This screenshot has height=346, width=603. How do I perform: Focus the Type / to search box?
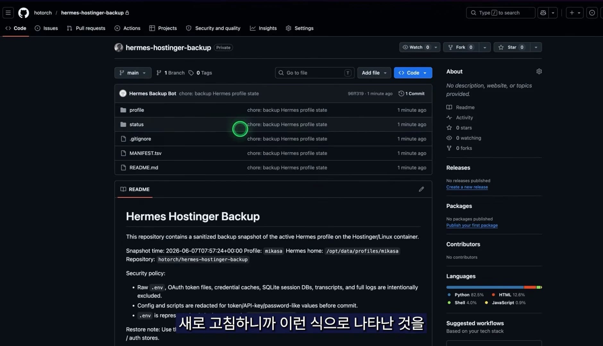pos(500,13)
